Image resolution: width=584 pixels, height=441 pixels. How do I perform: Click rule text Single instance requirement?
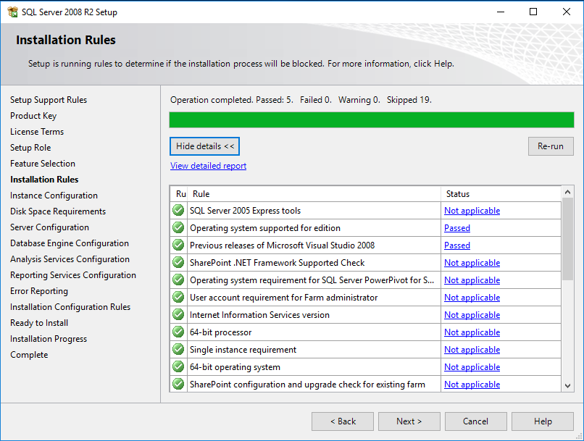243,350
